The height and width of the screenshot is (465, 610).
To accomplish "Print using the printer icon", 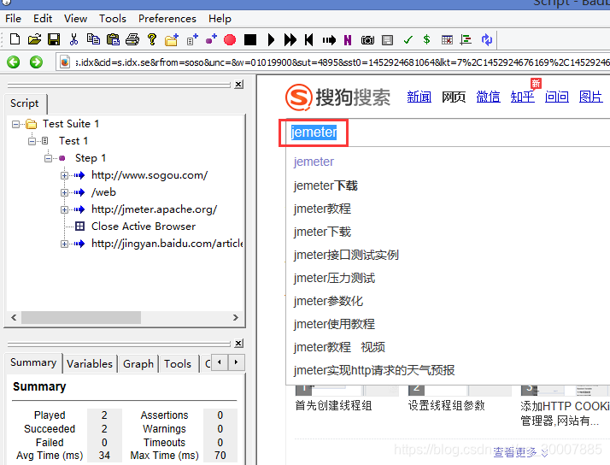I will [x=132, y=39].
